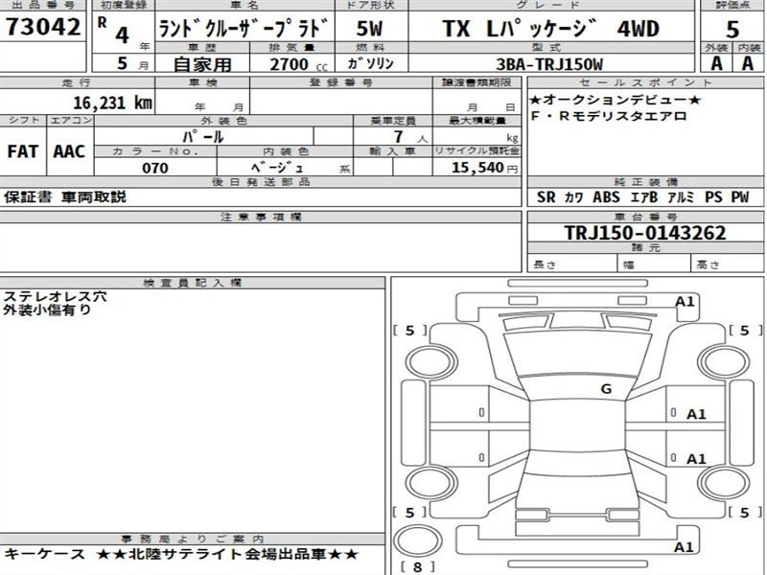Click the 保証書 車両取説 documents entry

point(65,196)
